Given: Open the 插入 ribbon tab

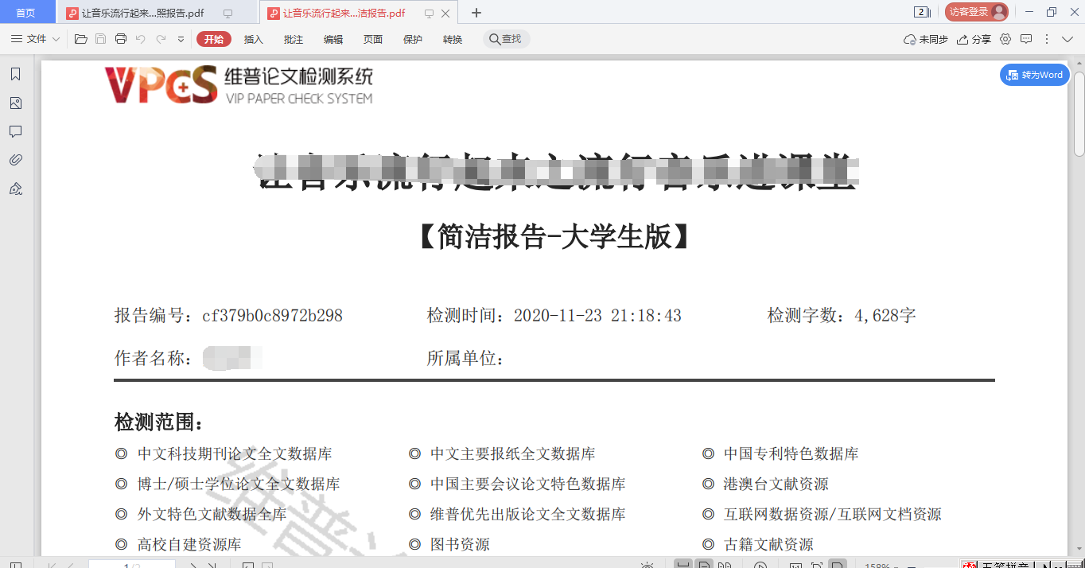Looking at the screenshot, I should [x=254, y=39].
